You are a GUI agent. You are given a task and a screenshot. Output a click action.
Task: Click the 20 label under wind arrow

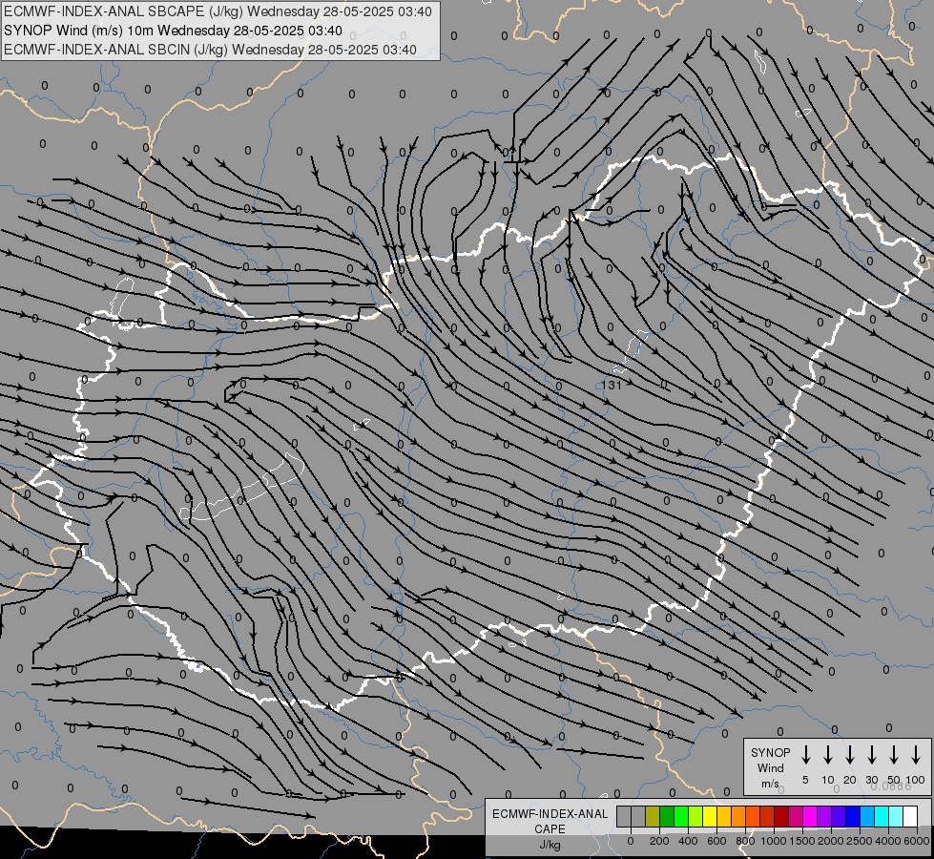tap(850, 780)
